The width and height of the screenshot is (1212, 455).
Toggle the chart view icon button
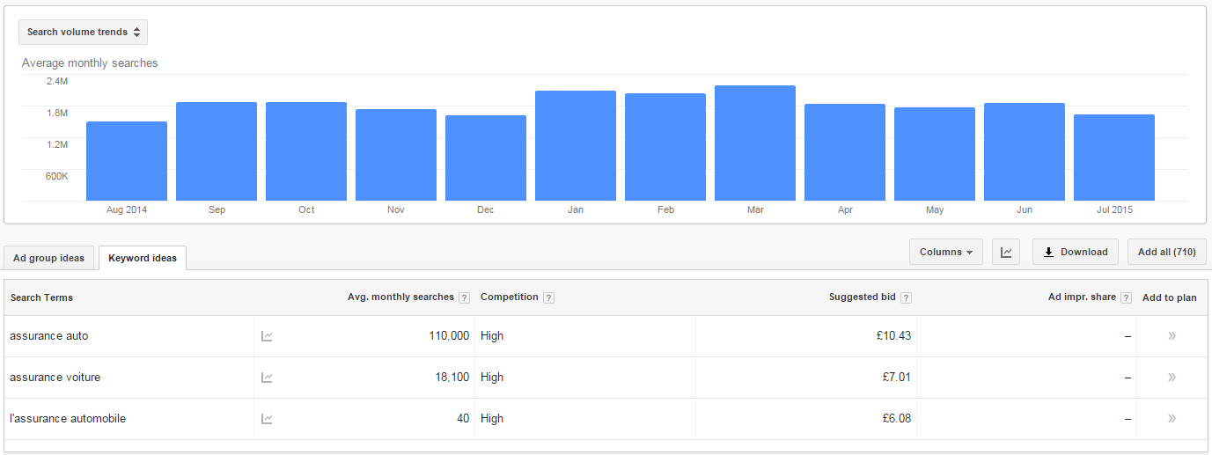(x=1006, y=252)
